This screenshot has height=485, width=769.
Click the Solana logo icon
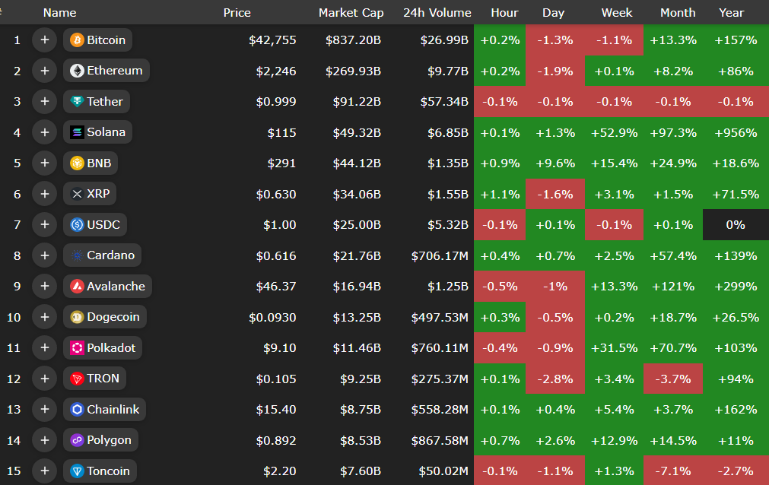click(x=77, y=132)
